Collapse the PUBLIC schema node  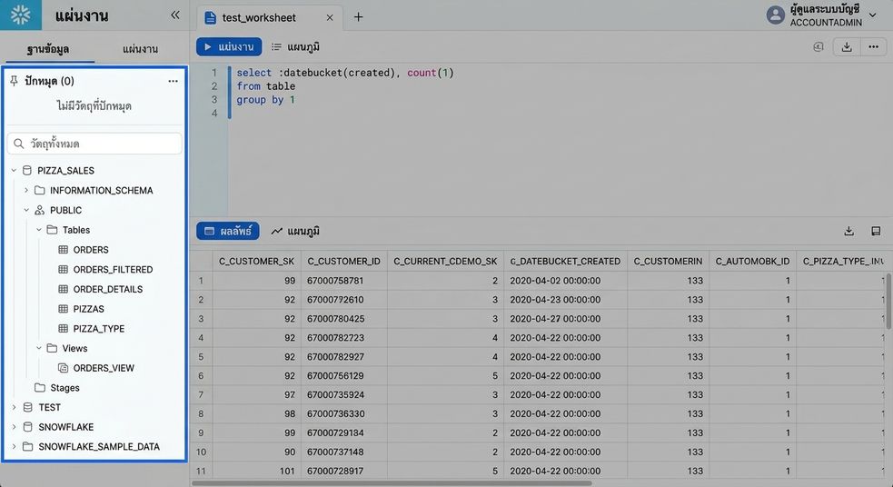pyautogui.click(x=26, y=210)
